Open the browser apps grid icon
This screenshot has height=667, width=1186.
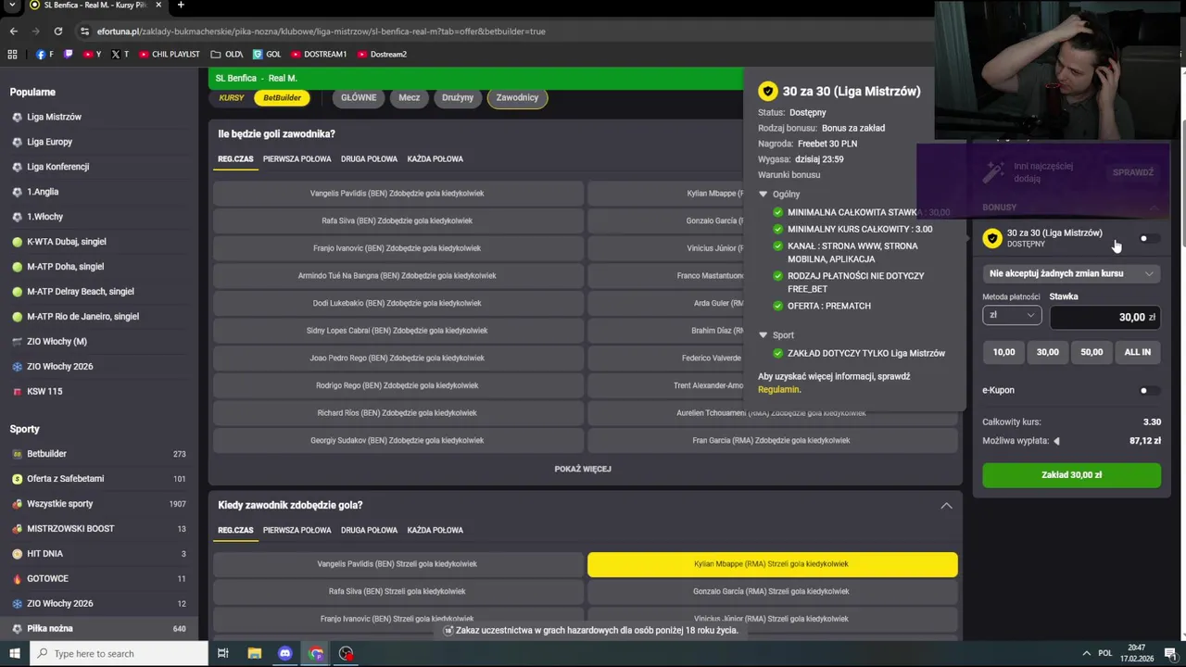click(13, 54)
